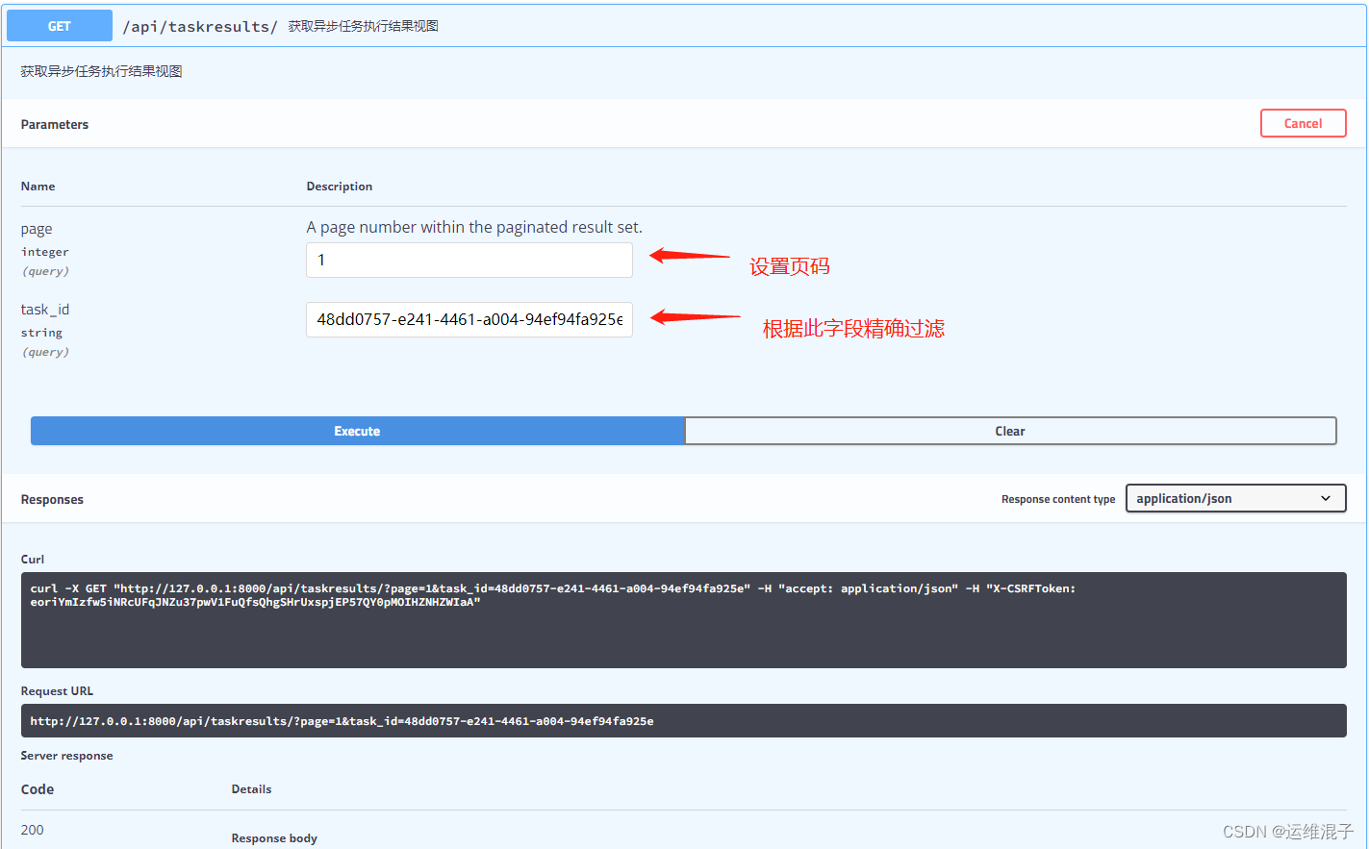Image resolution: width=1369 pixels, height=849 pixels.
Task: Open the Response content type dropdown
Action: [1235, 498]
